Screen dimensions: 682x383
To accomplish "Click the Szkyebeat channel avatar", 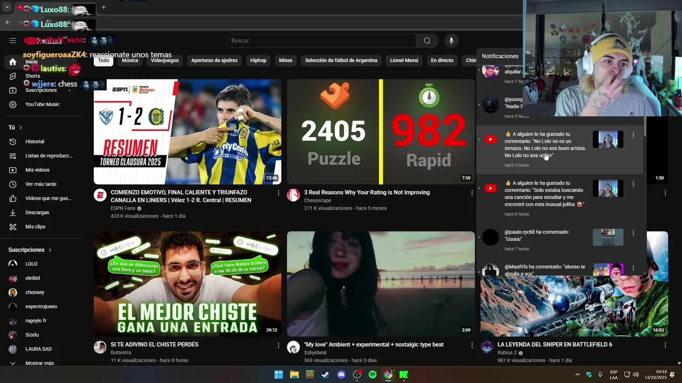I will click(294, 347).
